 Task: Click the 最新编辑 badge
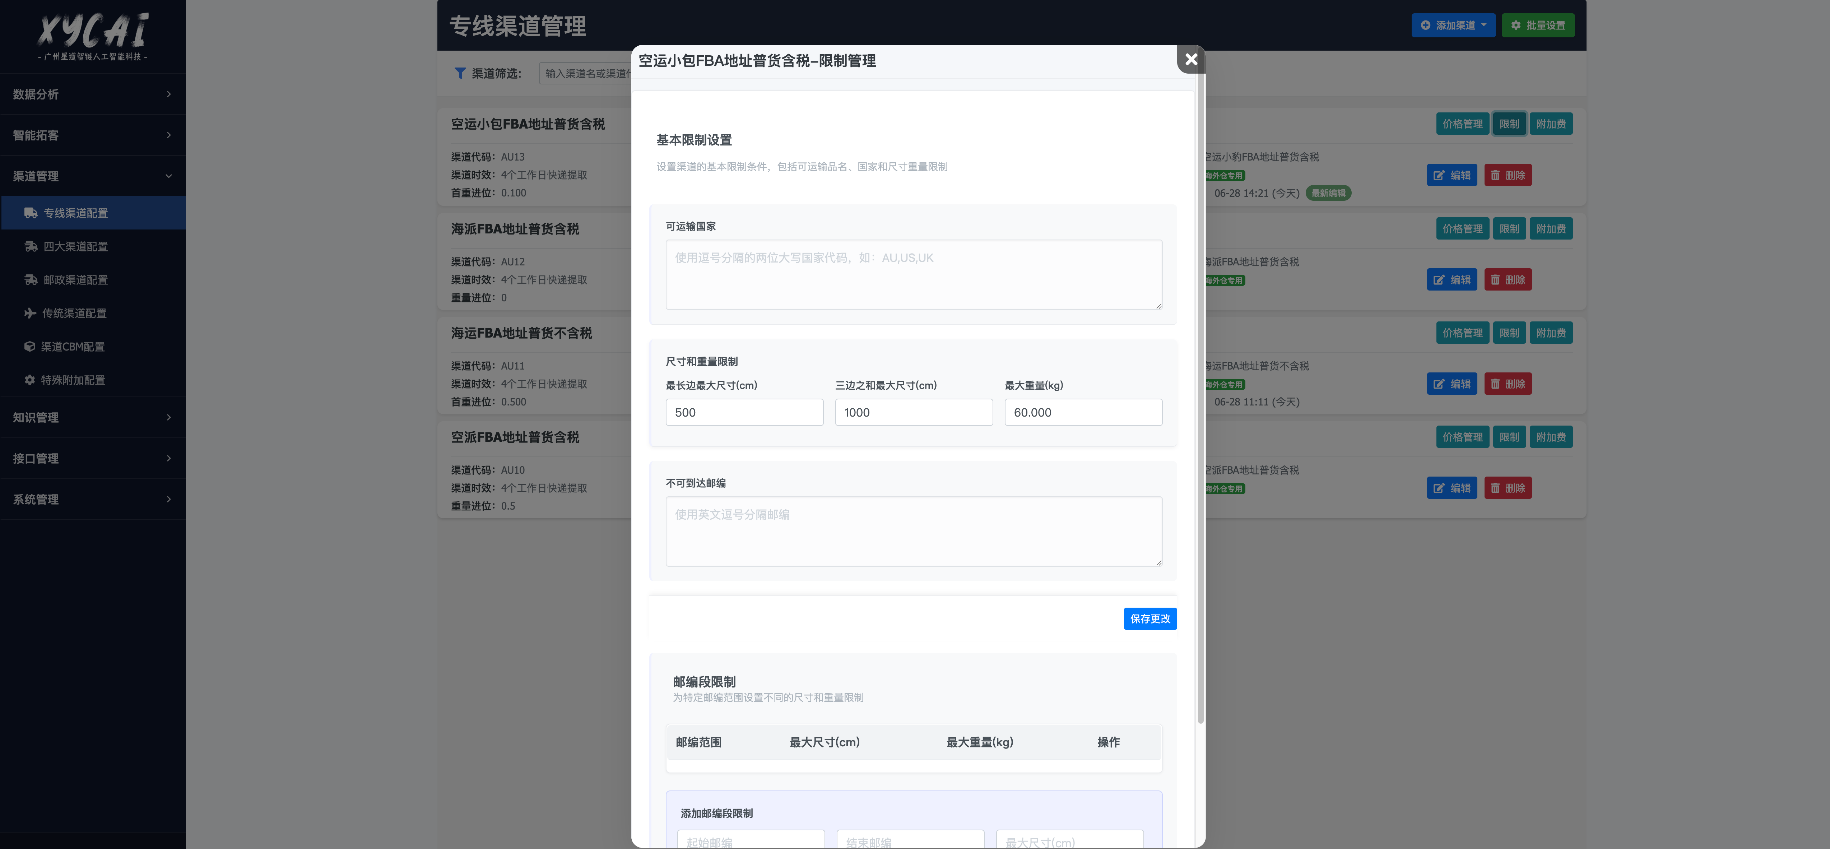tap(1328, 193)
